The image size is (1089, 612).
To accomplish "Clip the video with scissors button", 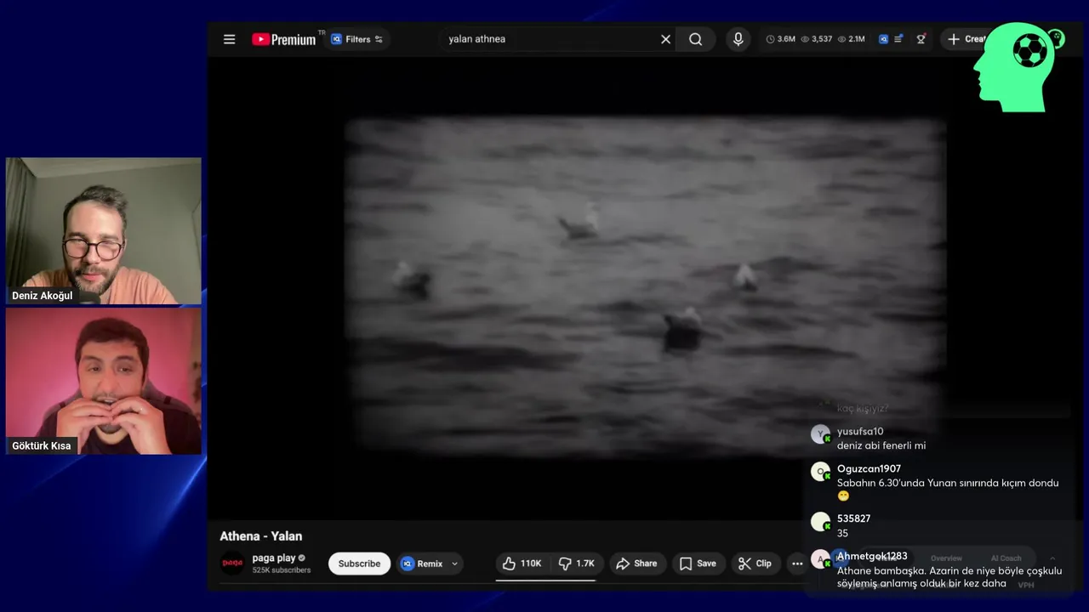I will click(x=755, y=564).
